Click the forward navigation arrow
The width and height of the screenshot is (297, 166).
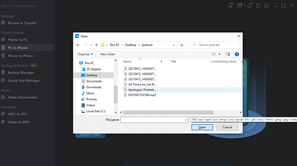pos(85,45)
